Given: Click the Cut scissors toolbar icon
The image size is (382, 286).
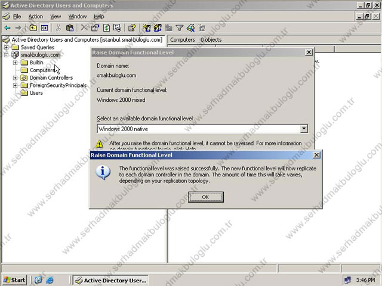Looking at the screenshot, I should [x=58, y=28].
